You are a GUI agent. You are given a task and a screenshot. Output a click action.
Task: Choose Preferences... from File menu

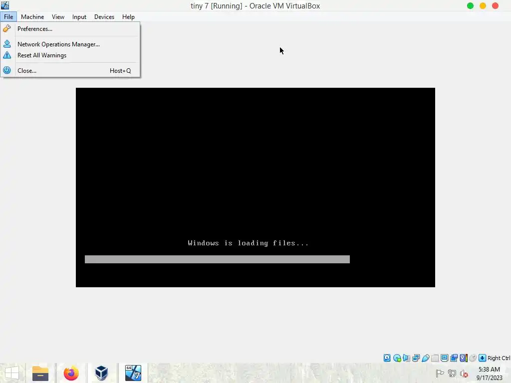(70, 28)
